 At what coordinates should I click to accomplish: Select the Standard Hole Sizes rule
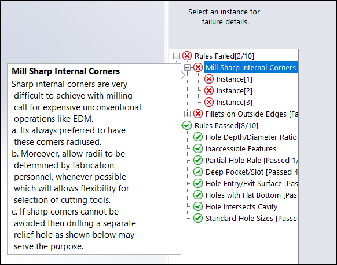[251, 218]
